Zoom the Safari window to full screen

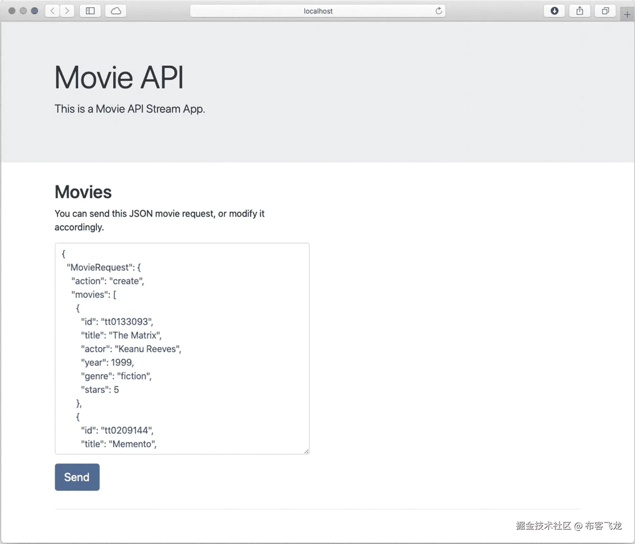click(x=34, y=11)
